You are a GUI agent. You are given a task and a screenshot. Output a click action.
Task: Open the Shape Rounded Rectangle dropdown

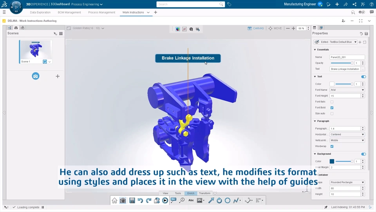[347, 183]
